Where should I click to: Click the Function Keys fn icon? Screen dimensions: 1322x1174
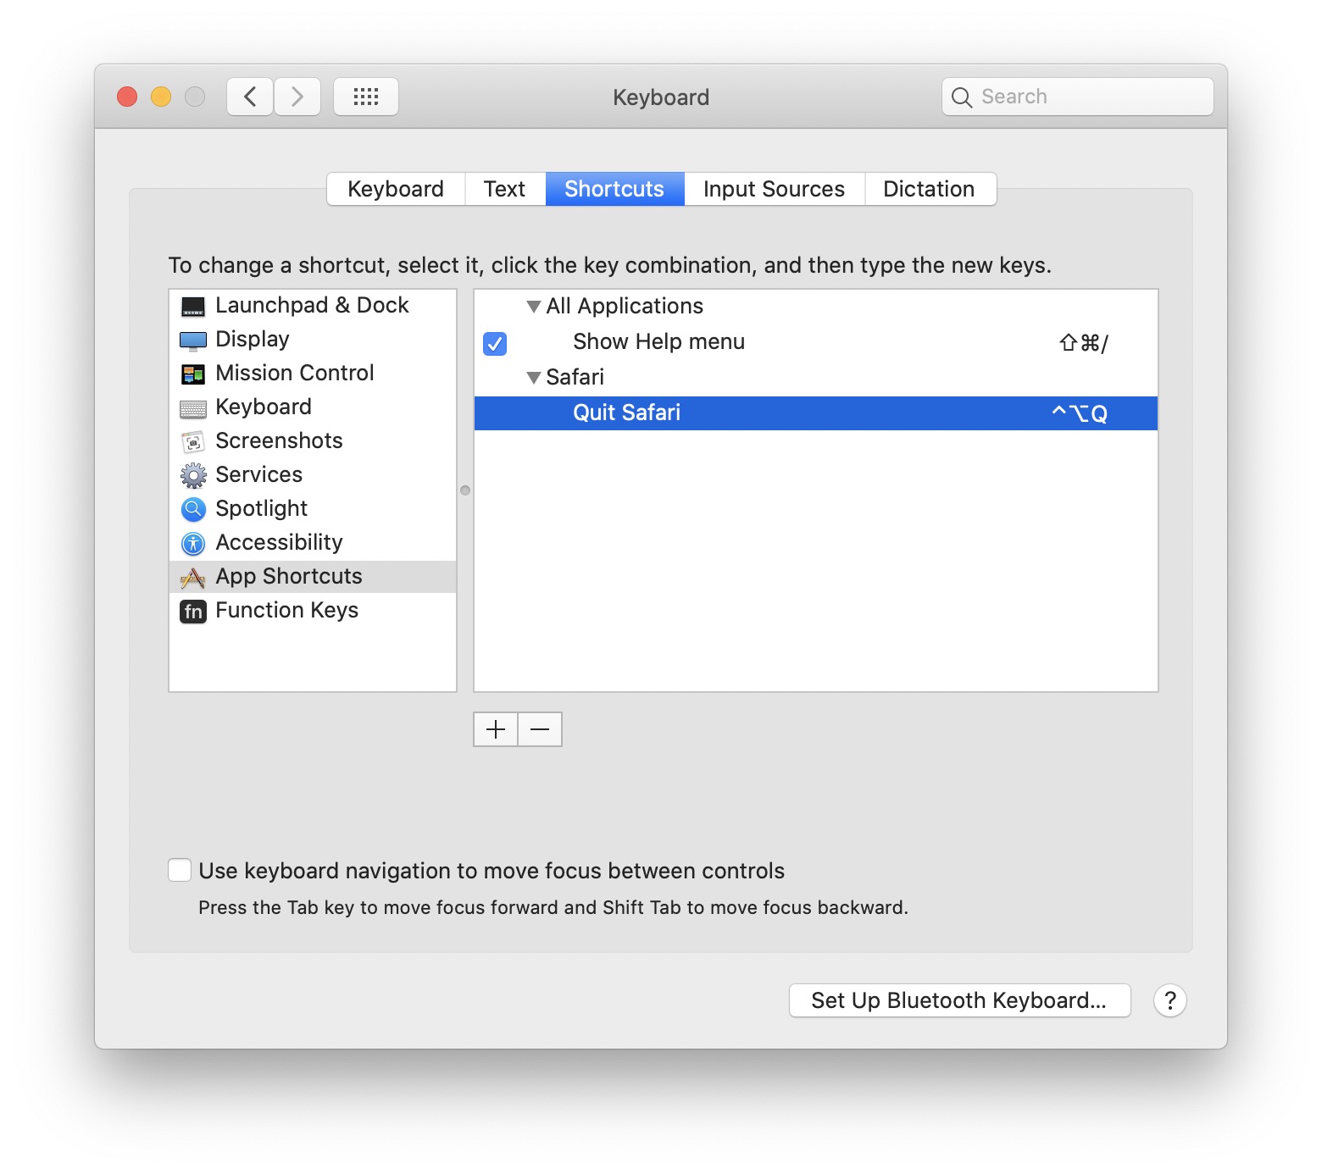[193, 611]
